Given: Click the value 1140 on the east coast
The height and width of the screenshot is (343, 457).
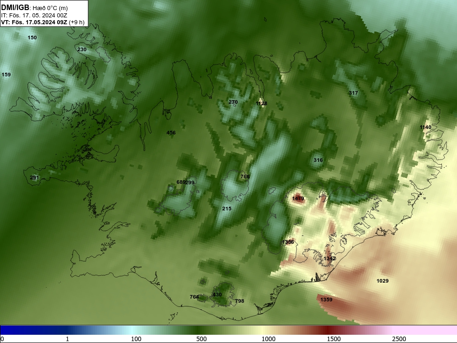Looking at the screenshot, I should 425,127.
